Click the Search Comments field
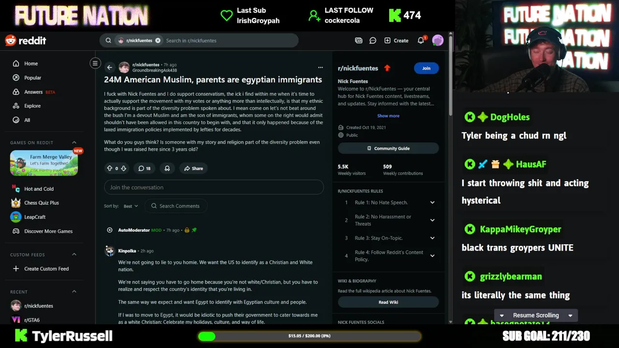 177,206
